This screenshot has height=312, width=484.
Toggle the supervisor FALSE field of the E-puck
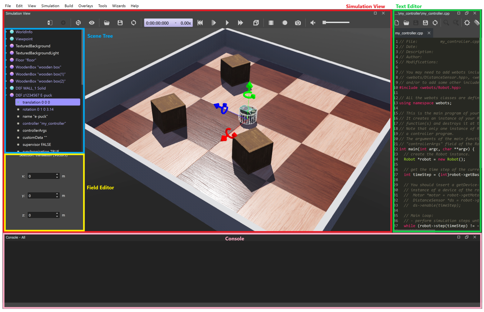coord(37,144)
